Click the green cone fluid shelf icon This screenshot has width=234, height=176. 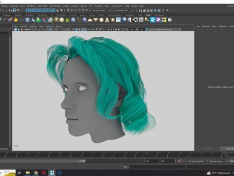click(39, 20)
